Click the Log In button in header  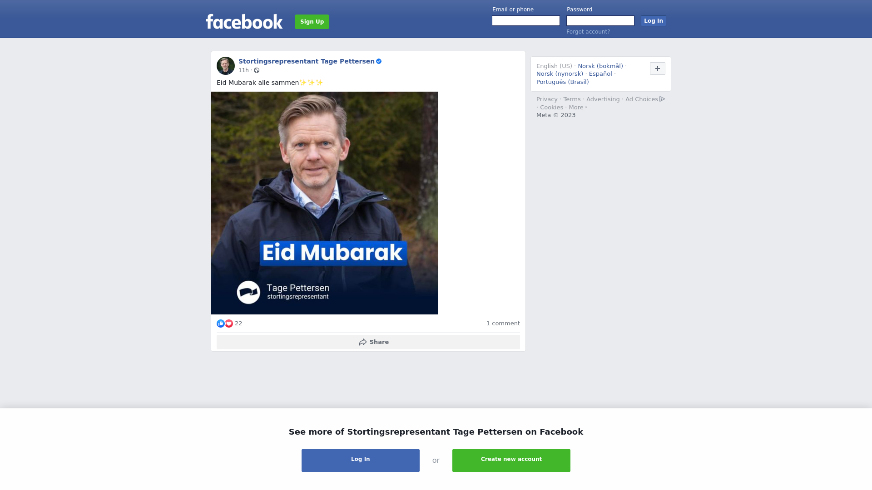(x=654, y=21)
